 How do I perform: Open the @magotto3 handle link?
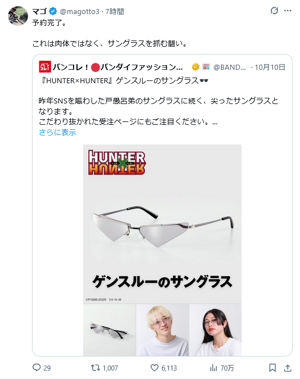tap(79, 11)
